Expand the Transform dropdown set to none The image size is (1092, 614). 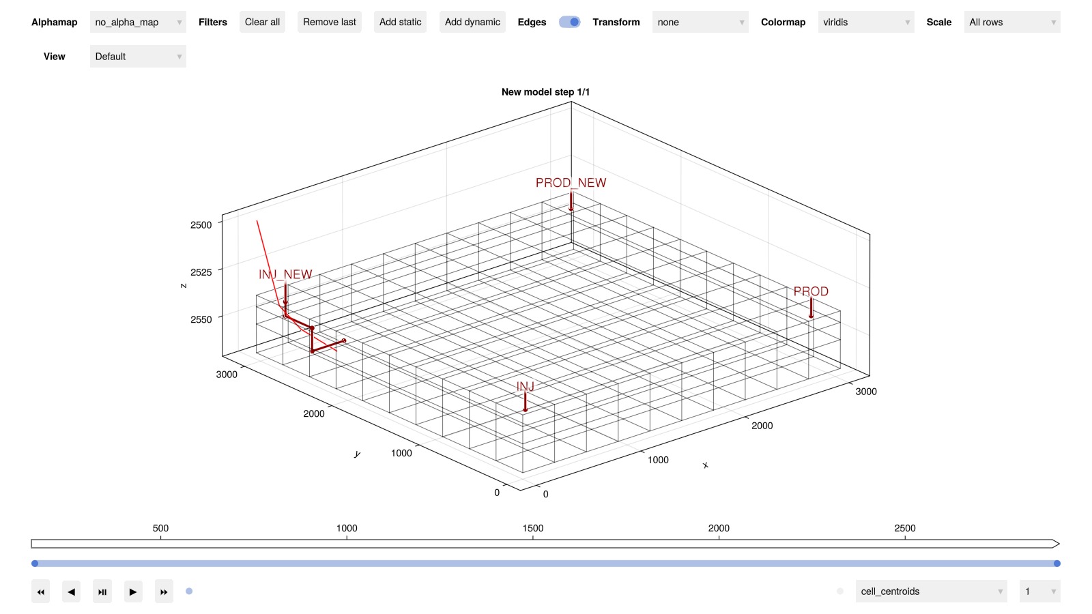click(700, 22)
